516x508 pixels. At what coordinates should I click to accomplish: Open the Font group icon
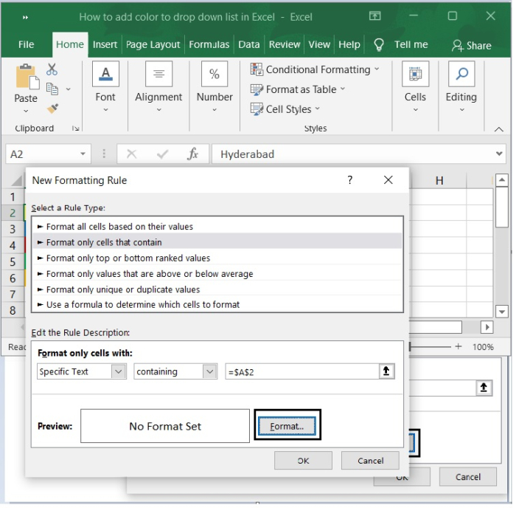point(105,74)
